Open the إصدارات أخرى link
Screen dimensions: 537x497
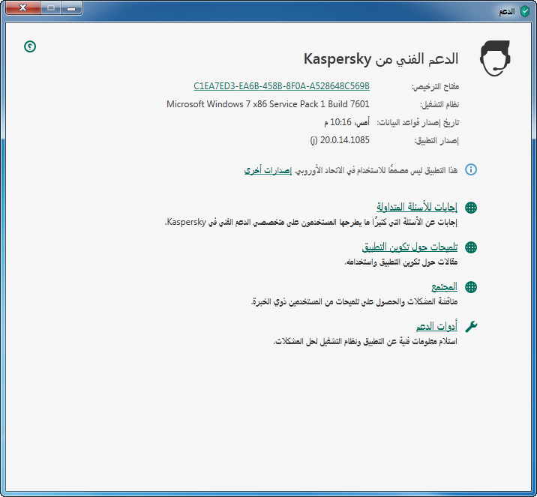[268, 170]
